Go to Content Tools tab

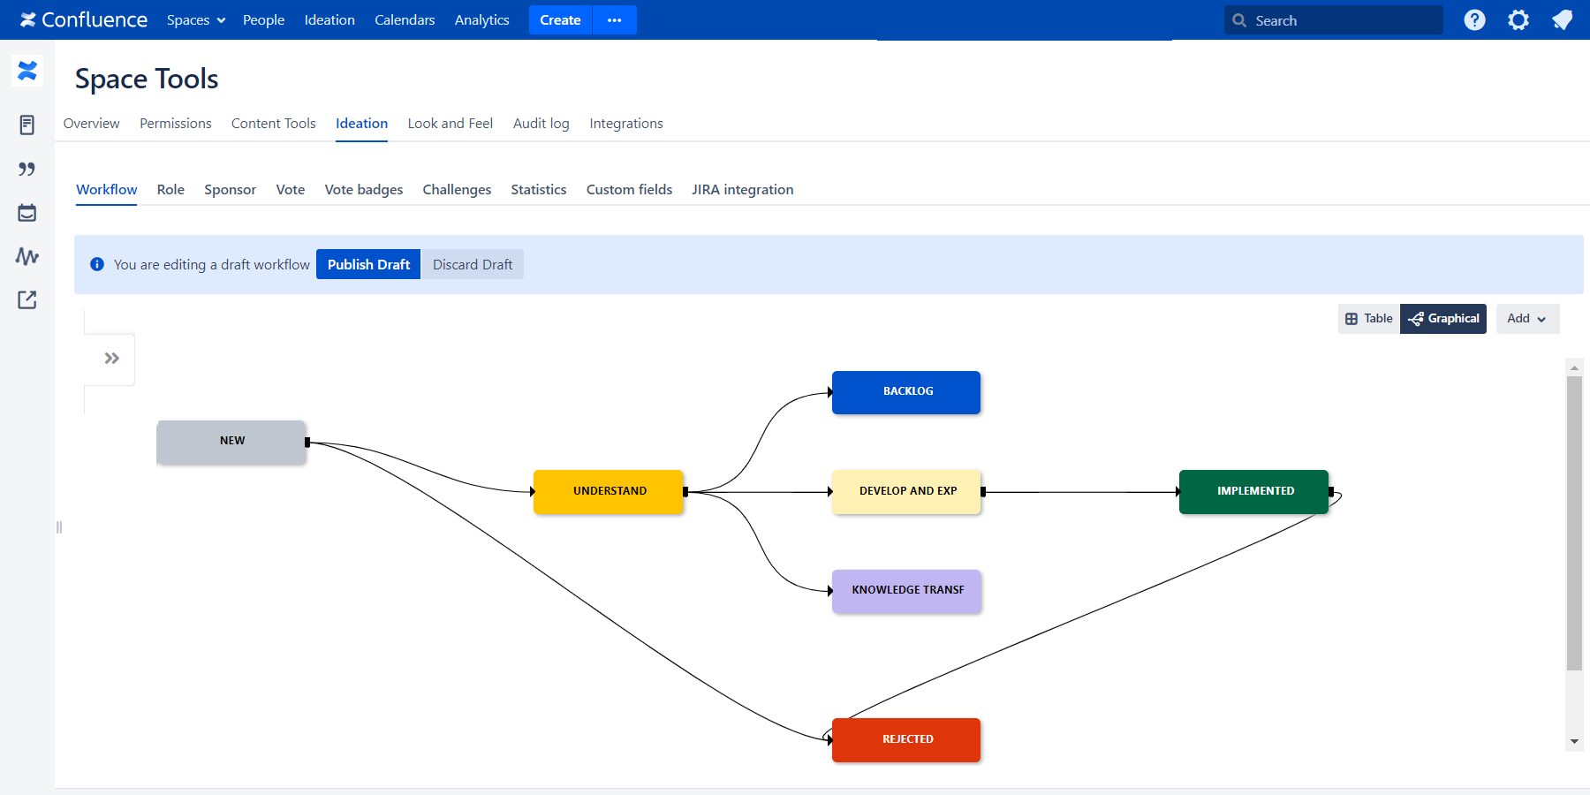click(x=274, y=124)
